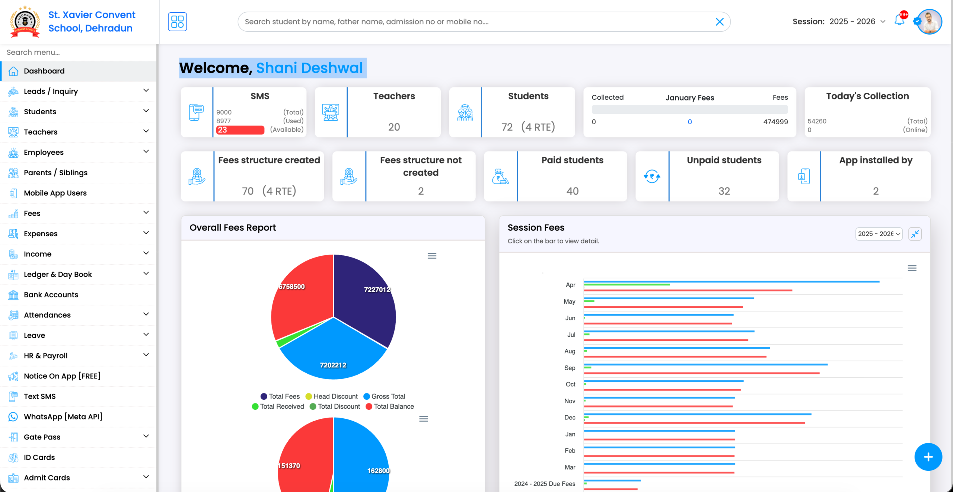Select the ID Cards sidebar icon

coord(13,457)
